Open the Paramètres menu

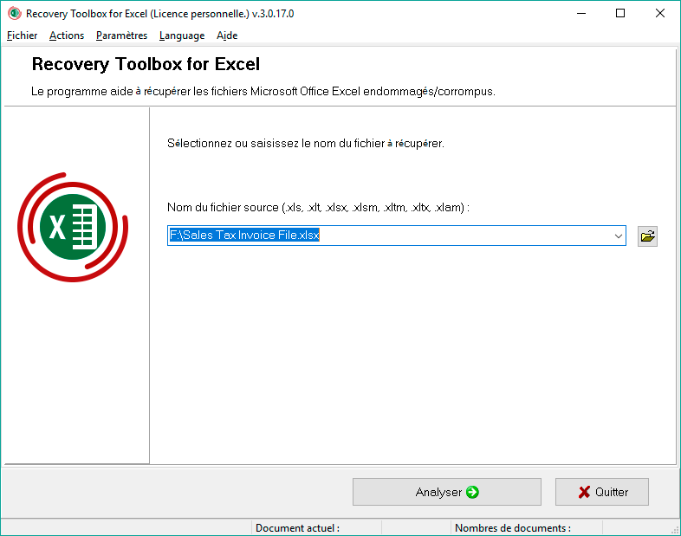tap(121, 36)
